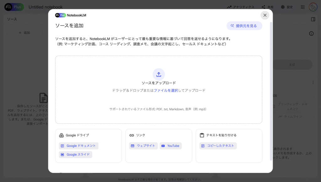The image size is (321, 182).
Task: Click the chain link icon
Action: pyautogui.click(x=132, y=135)
